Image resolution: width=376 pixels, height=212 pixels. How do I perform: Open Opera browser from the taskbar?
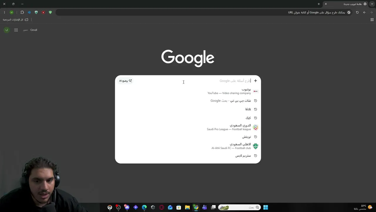click(x=162, y=207)
